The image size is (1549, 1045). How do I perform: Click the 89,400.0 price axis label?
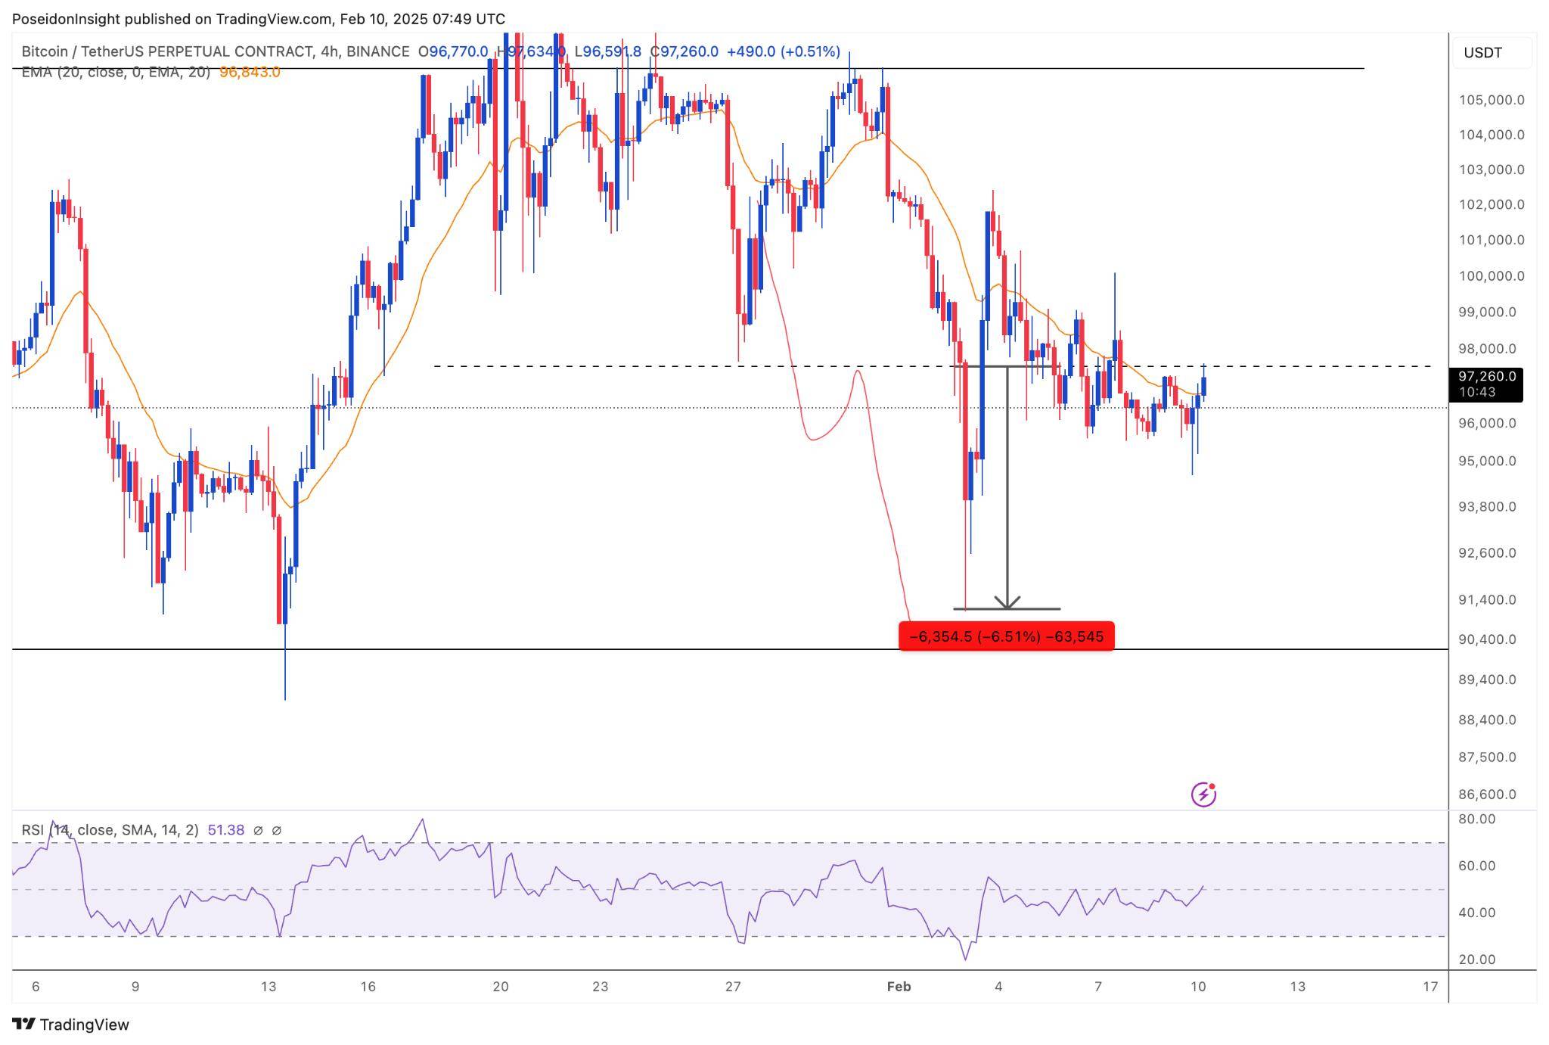click(1487, 679)
